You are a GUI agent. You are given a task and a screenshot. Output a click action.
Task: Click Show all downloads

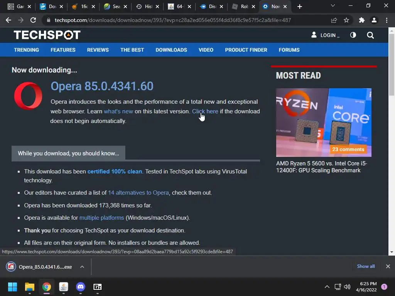[366, 266]
